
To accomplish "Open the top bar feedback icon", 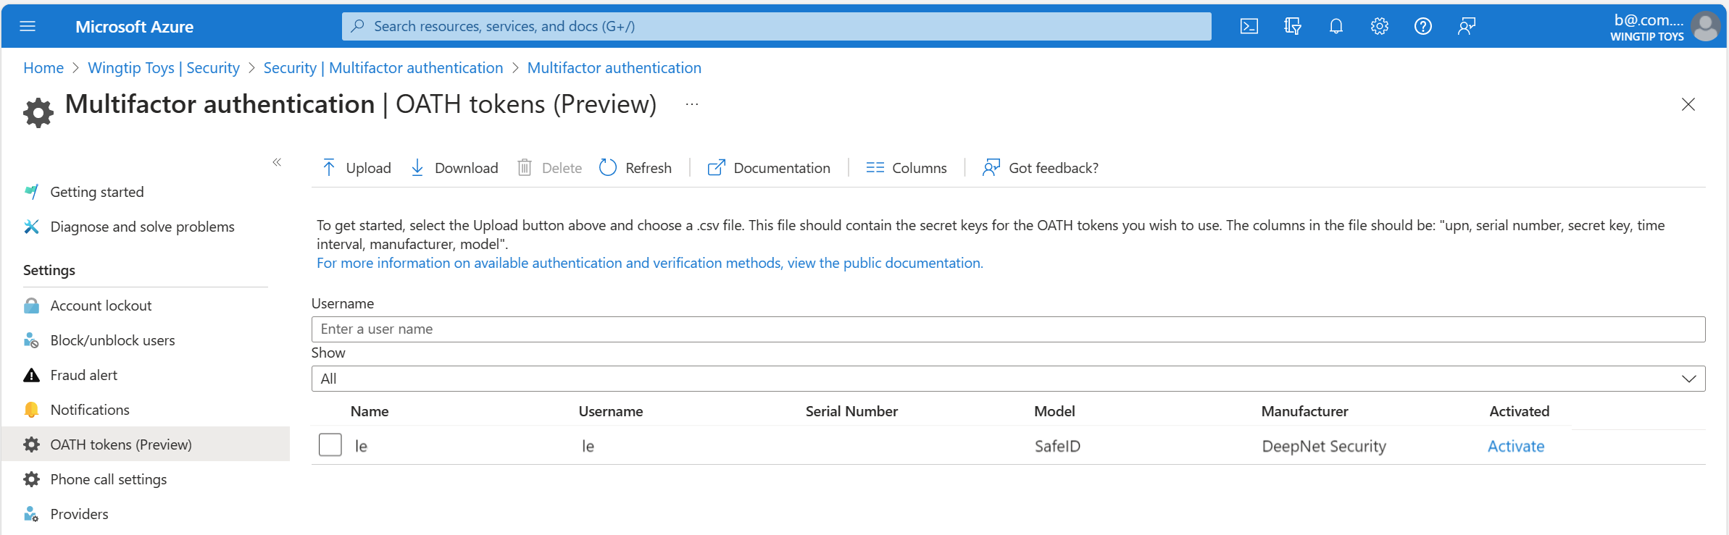I will (1466, 27).
